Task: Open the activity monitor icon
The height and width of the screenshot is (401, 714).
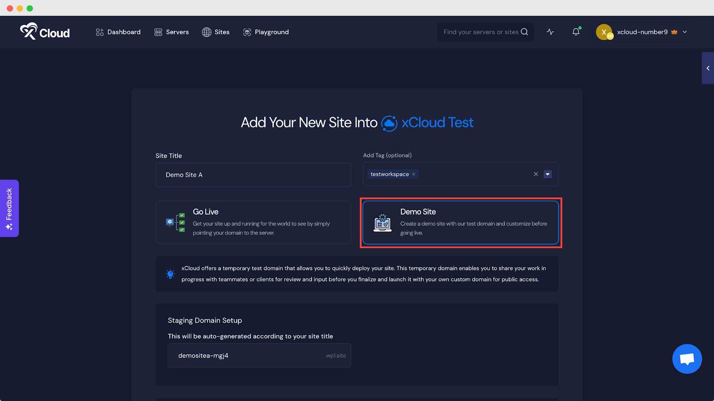Action: tap(550, 32)
